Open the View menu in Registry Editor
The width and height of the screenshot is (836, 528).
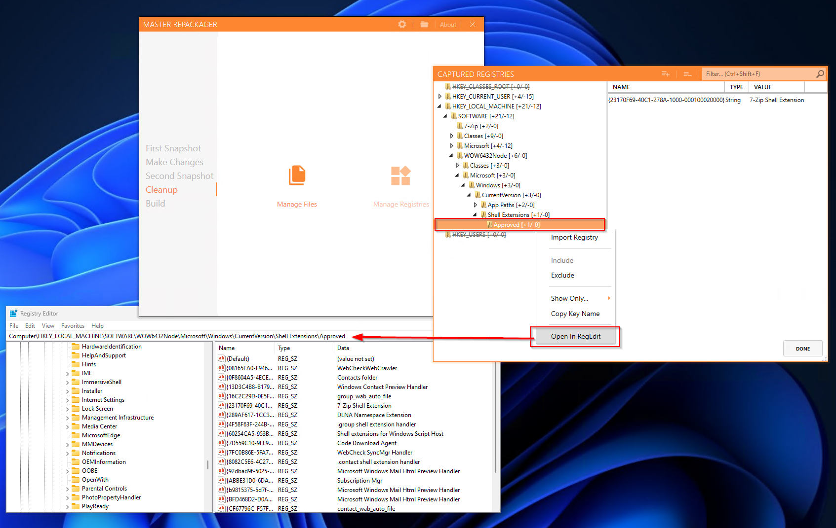coord(48,326)
